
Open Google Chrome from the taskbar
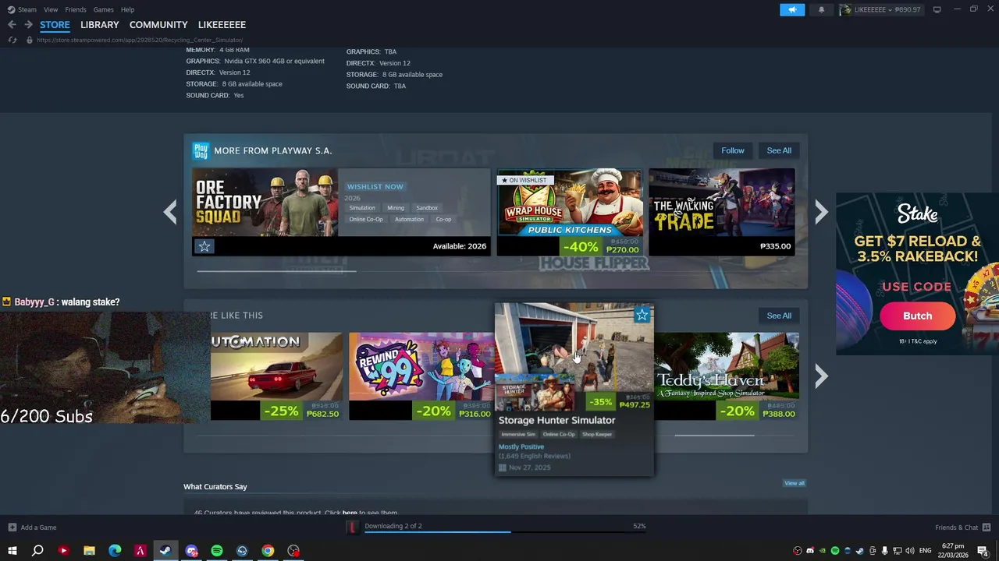tap(268, 551)
